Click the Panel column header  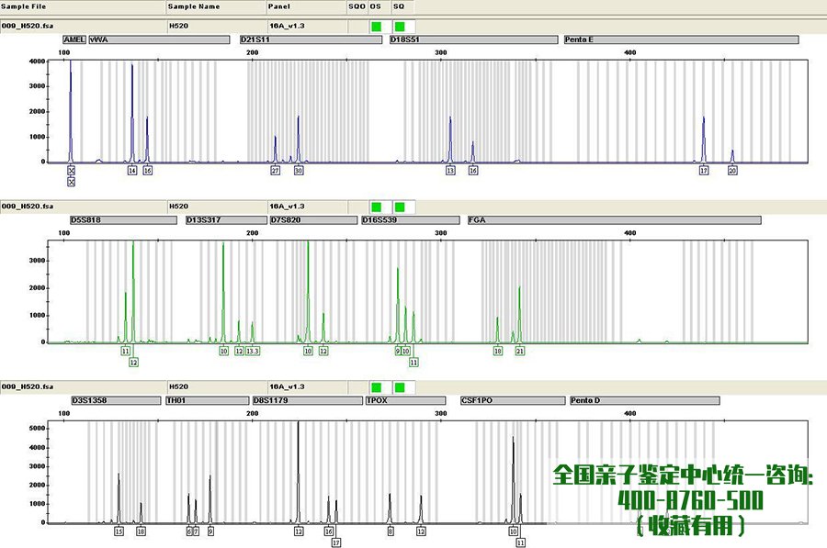(x=306, y=6)
